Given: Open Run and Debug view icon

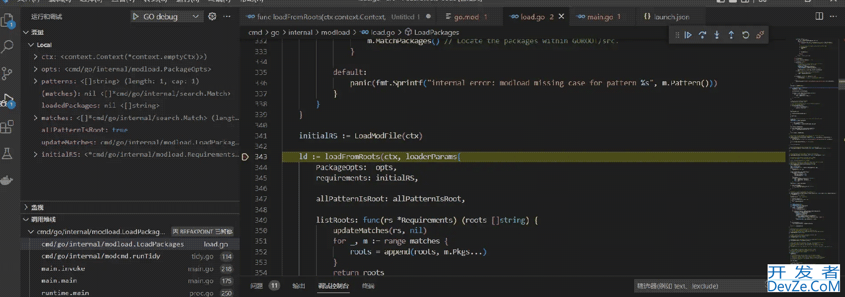Looking at the screenshot, I should point(7,100).
